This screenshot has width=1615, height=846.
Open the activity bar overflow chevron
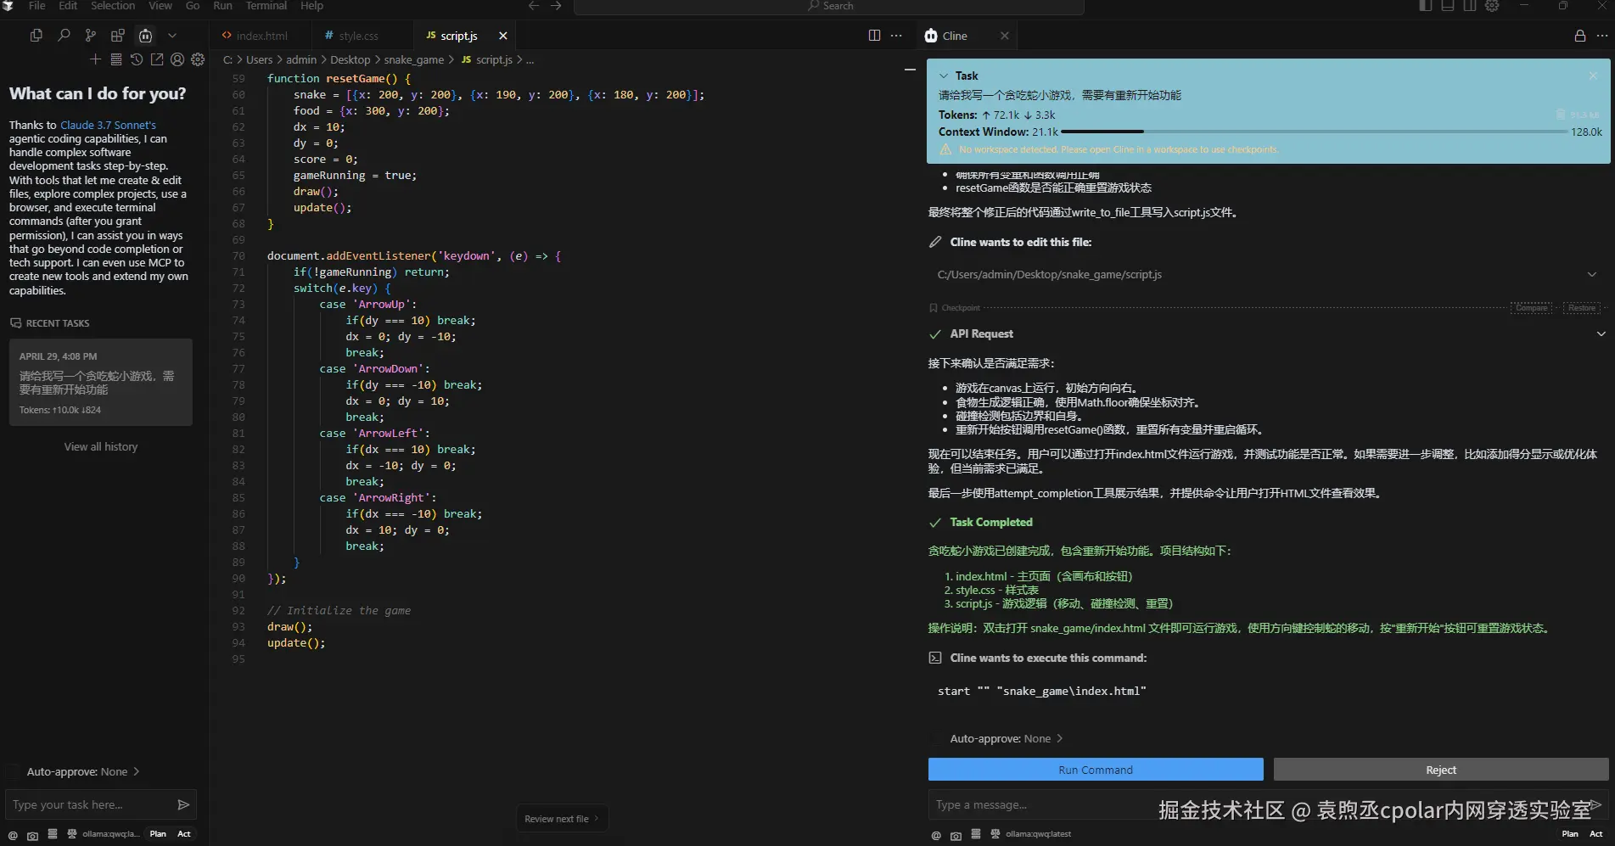[172, 36]
